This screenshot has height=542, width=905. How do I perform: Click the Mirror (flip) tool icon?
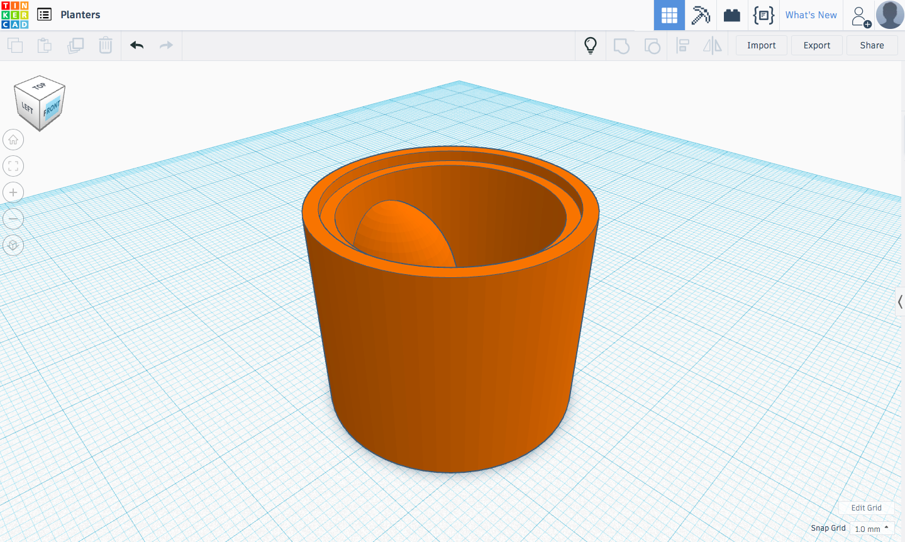click(713, 45)
